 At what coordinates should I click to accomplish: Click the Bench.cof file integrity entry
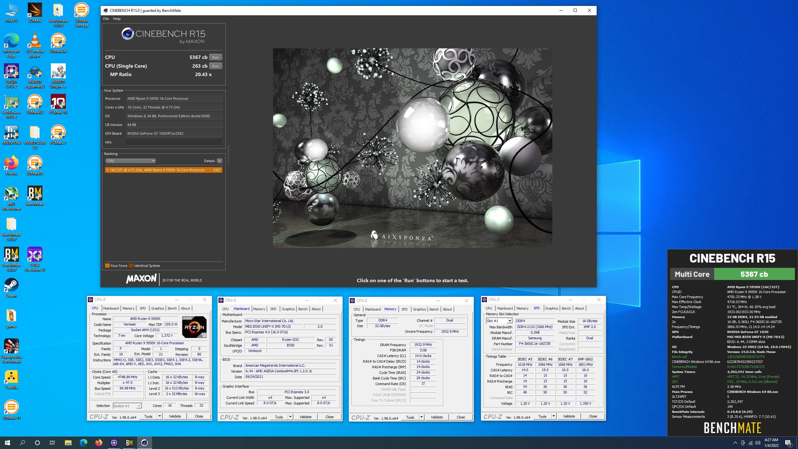[679, 357]
